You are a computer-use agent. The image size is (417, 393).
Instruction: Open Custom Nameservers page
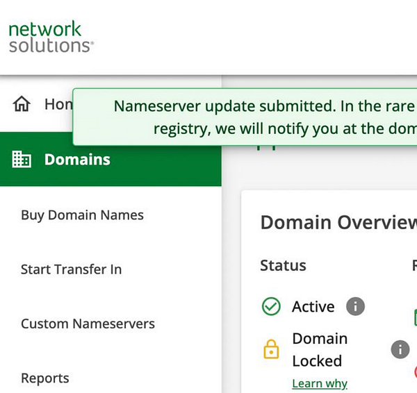(88, 324)
